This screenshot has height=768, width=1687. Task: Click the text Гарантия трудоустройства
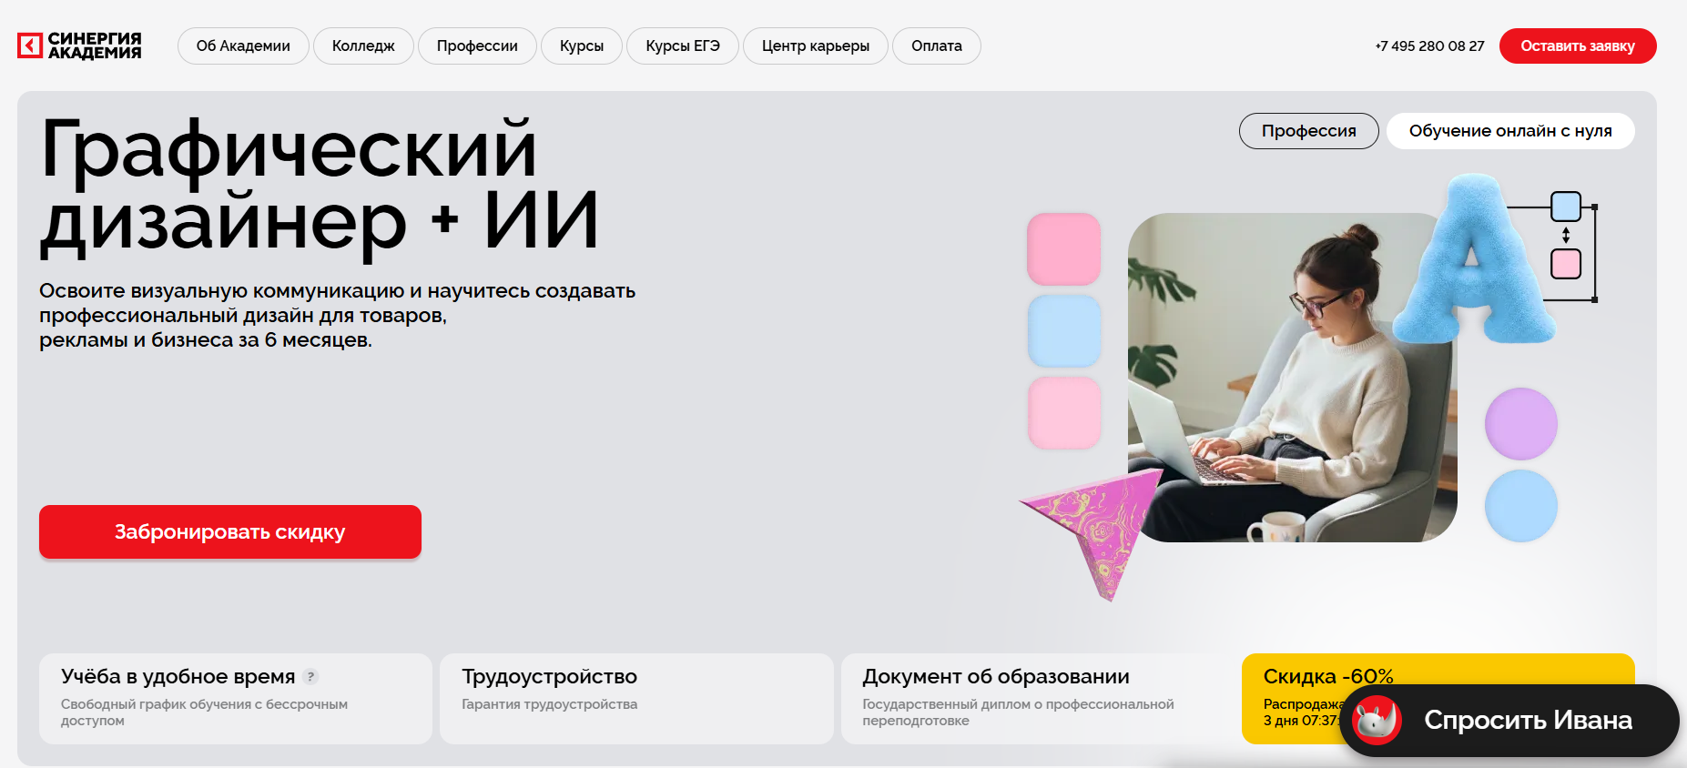(x=549, y=704)
